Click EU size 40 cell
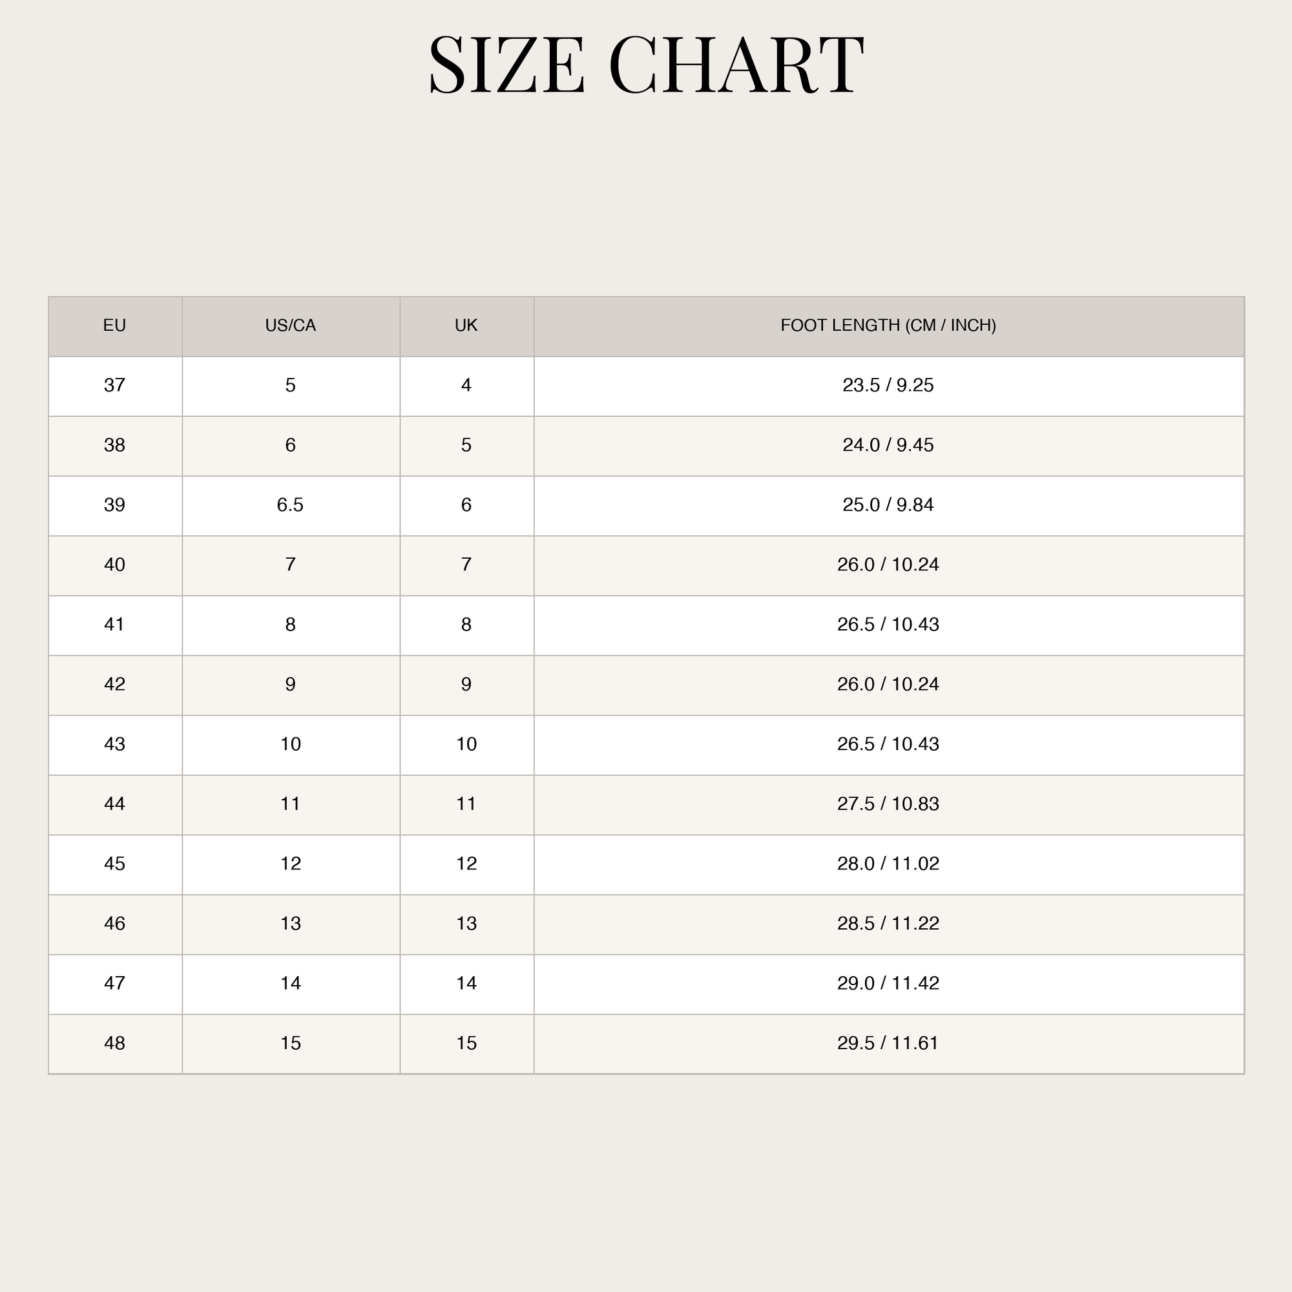 click(x=115, y=566)
